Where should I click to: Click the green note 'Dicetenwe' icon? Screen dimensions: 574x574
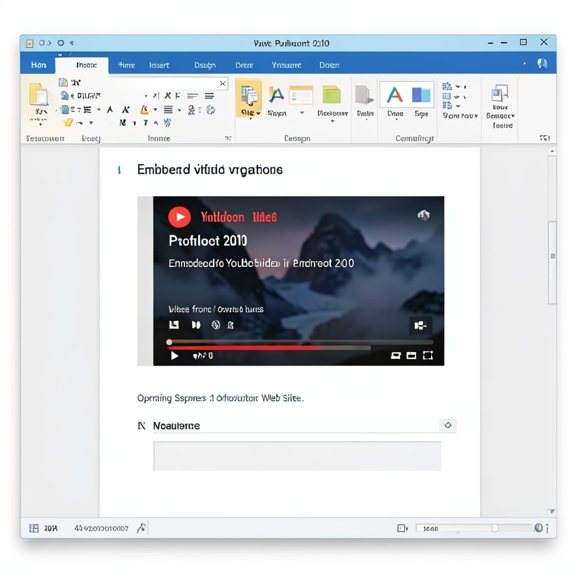point(332,95)
